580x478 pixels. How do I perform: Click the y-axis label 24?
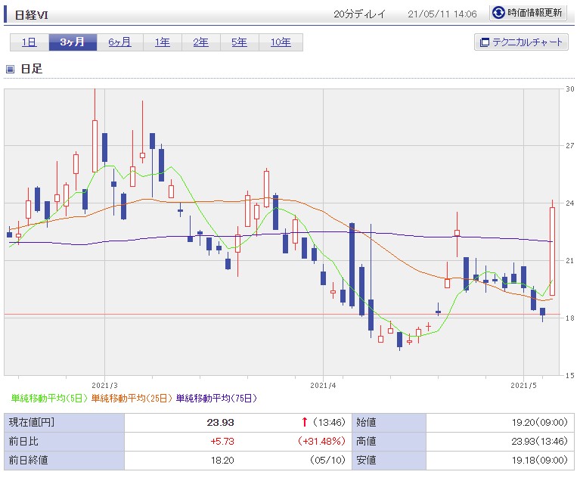569,203
